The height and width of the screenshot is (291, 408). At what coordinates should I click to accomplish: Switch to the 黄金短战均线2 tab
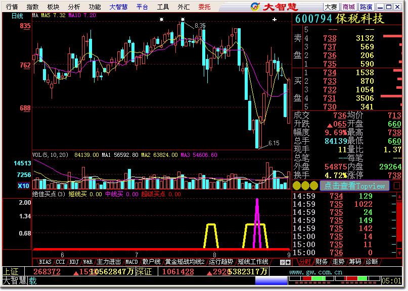point(185,262)
